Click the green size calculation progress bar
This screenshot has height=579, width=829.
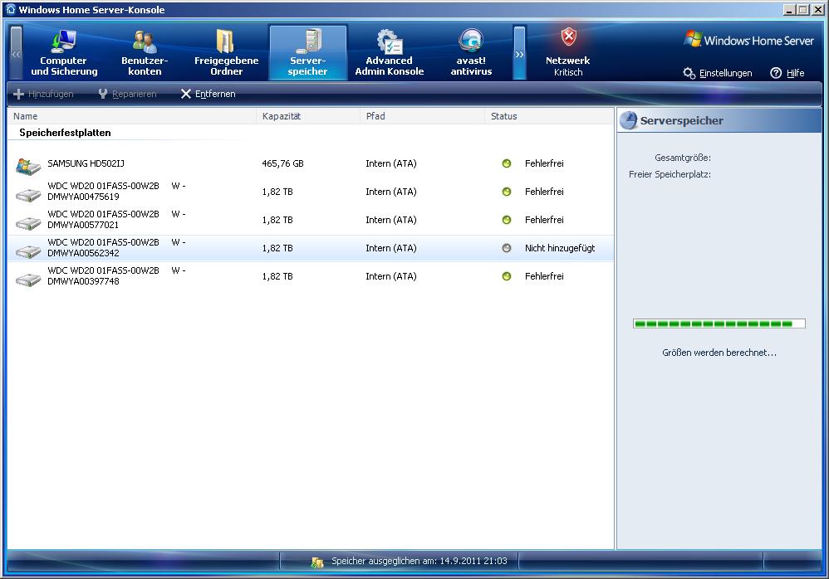tap(719, 324)
